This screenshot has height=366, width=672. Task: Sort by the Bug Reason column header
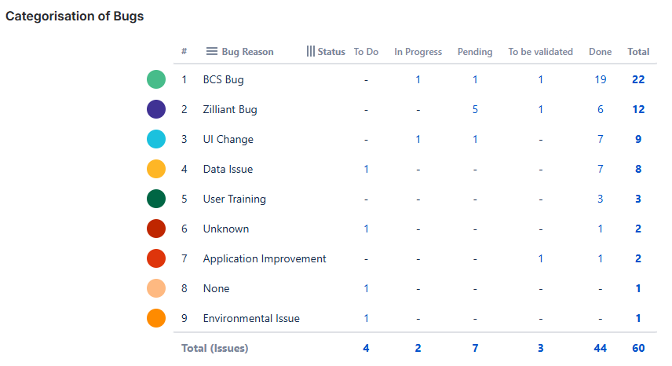247,52
